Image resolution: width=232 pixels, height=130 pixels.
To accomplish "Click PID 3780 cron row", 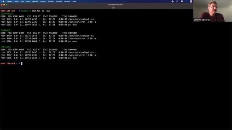I will tap(48, 39).
